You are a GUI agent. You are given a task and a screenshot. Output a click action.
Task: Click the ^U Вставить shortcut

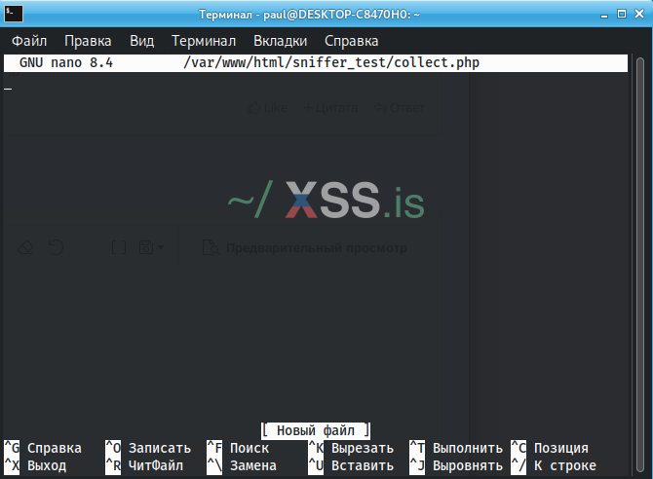coord(351,465)
